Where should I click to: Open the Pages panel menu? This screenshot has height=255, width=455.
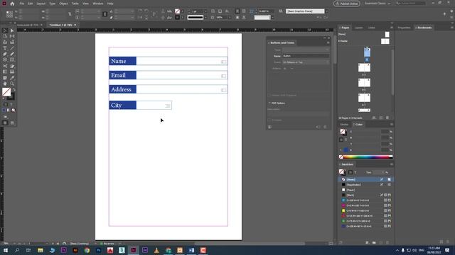click(391, 28)
